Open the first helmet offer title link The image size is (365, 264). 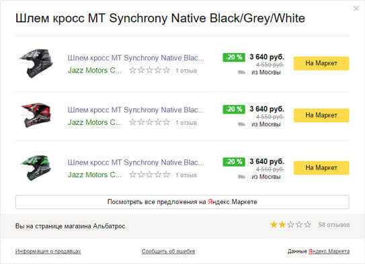tap(136, 58)
